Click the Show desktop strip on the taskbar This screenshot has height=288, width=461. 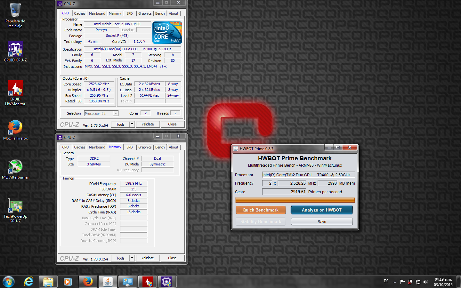pos(459,282)
